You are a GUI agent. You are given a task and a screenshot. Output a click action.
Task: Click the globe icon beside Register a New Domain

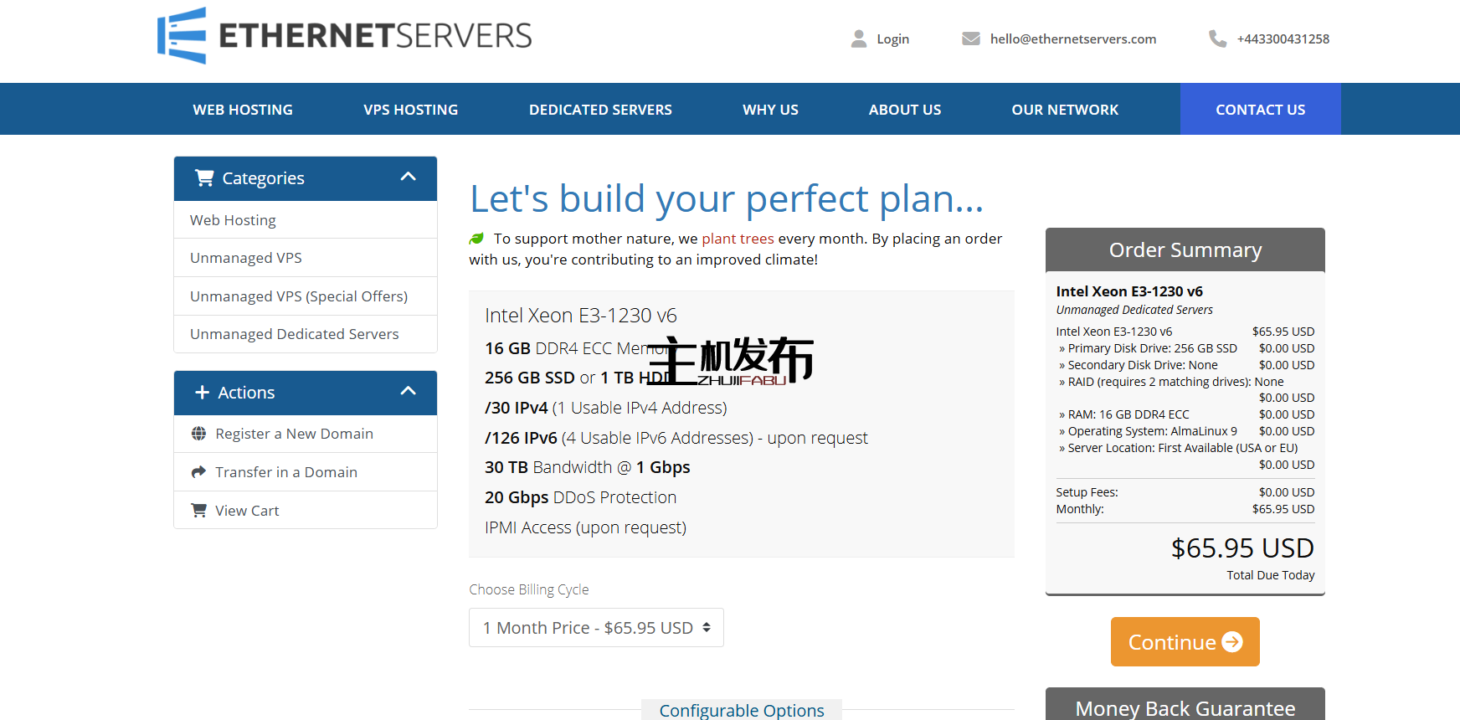point(198,434)
